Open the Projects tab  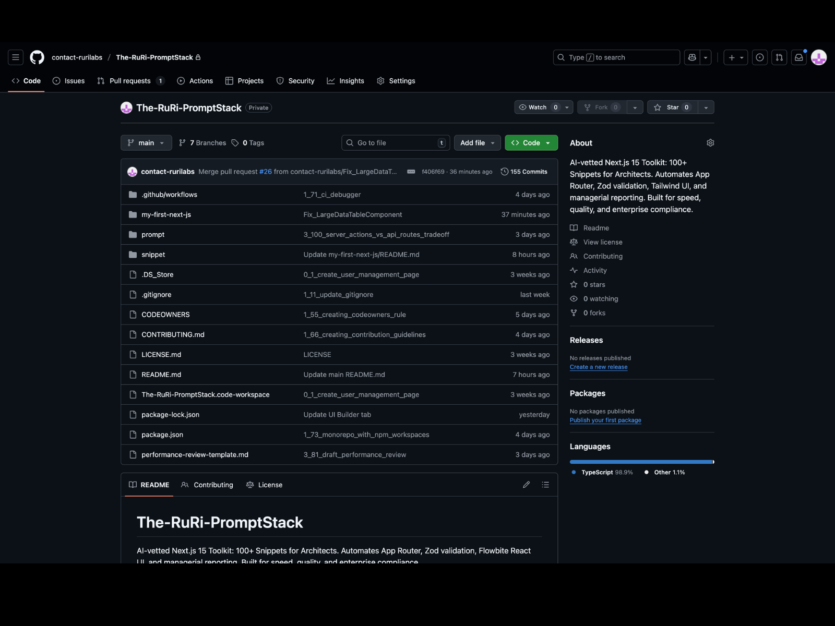244,81
